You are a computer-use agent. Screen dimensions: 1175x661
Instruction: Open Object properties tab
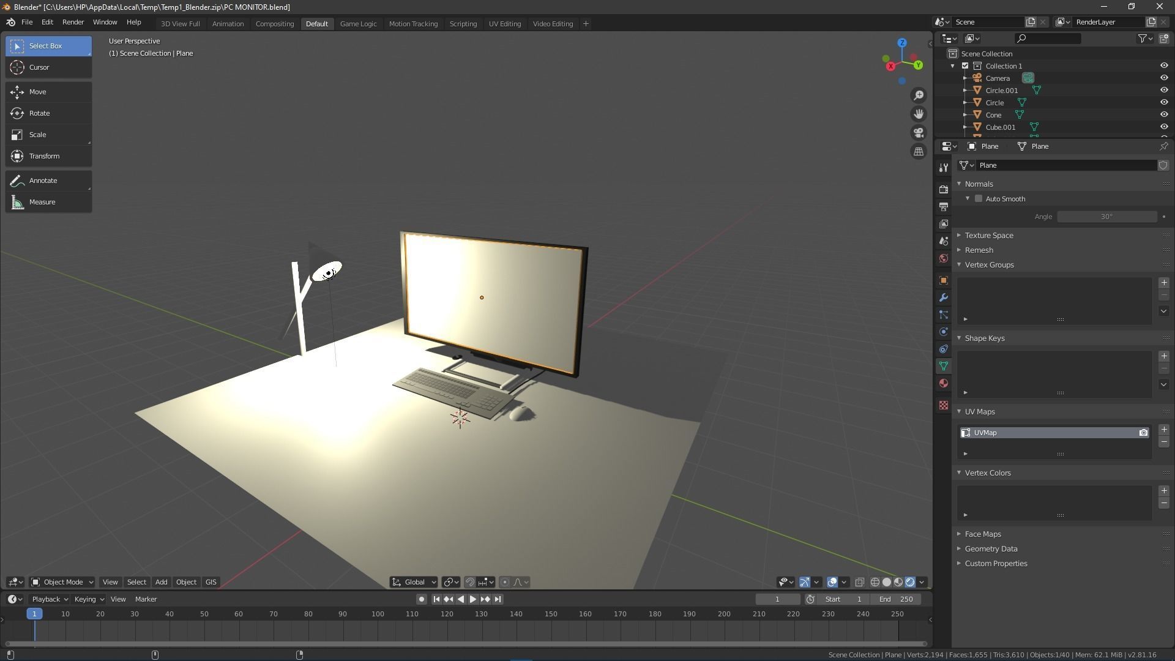click(x=944, y=280)
